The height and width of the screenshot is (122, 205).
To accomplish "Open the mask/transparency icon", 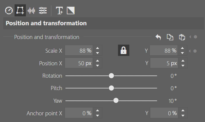I will (x=71, y=10).
